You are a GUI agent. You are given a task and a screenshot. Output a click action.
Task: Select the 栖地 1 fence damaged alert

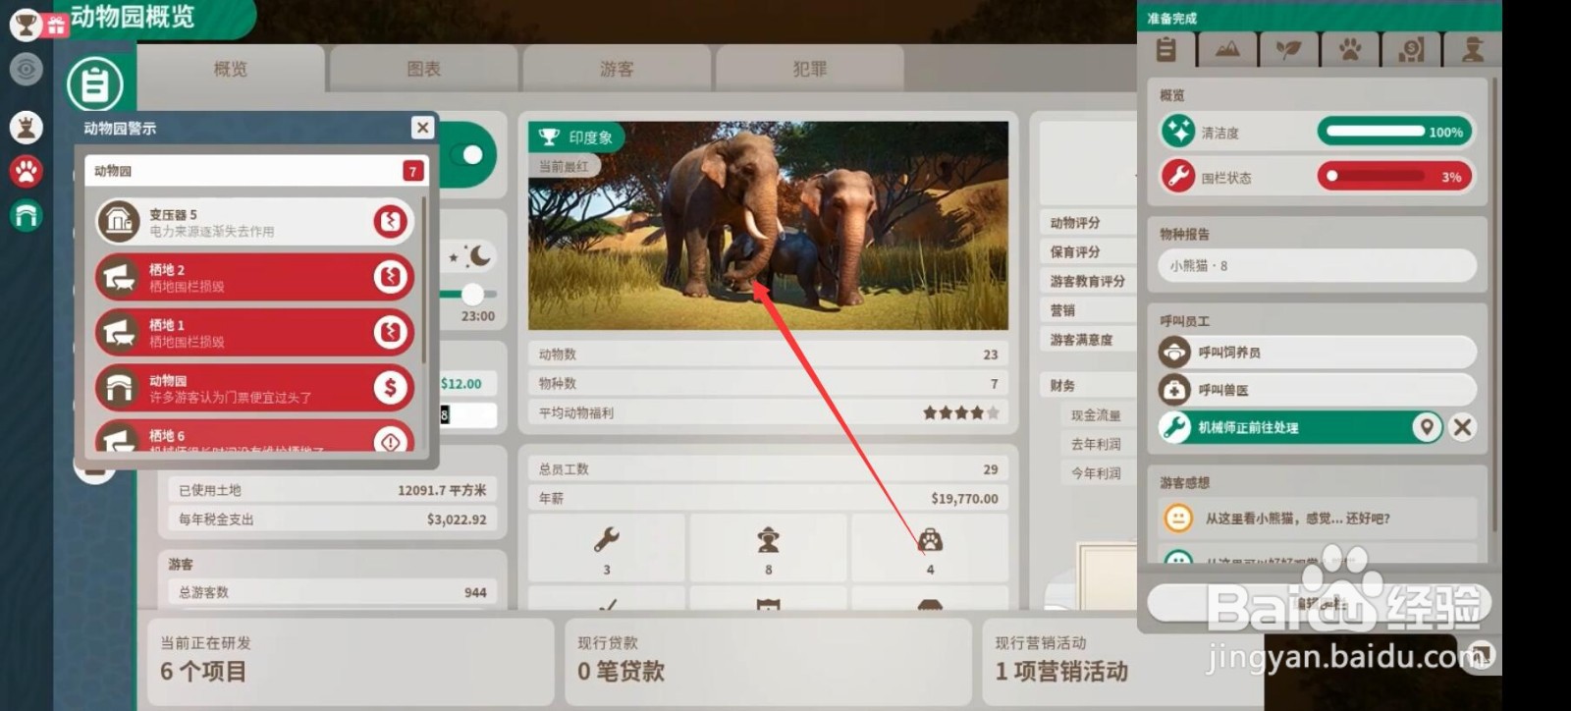254,333
